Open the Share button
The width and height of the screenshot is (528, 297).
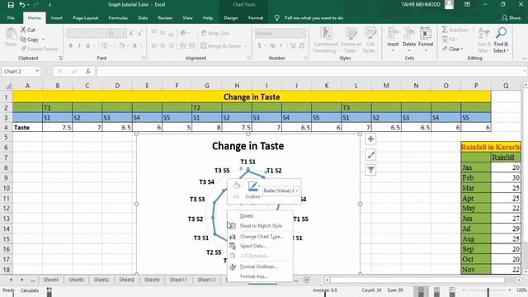(x=511, y=18)
